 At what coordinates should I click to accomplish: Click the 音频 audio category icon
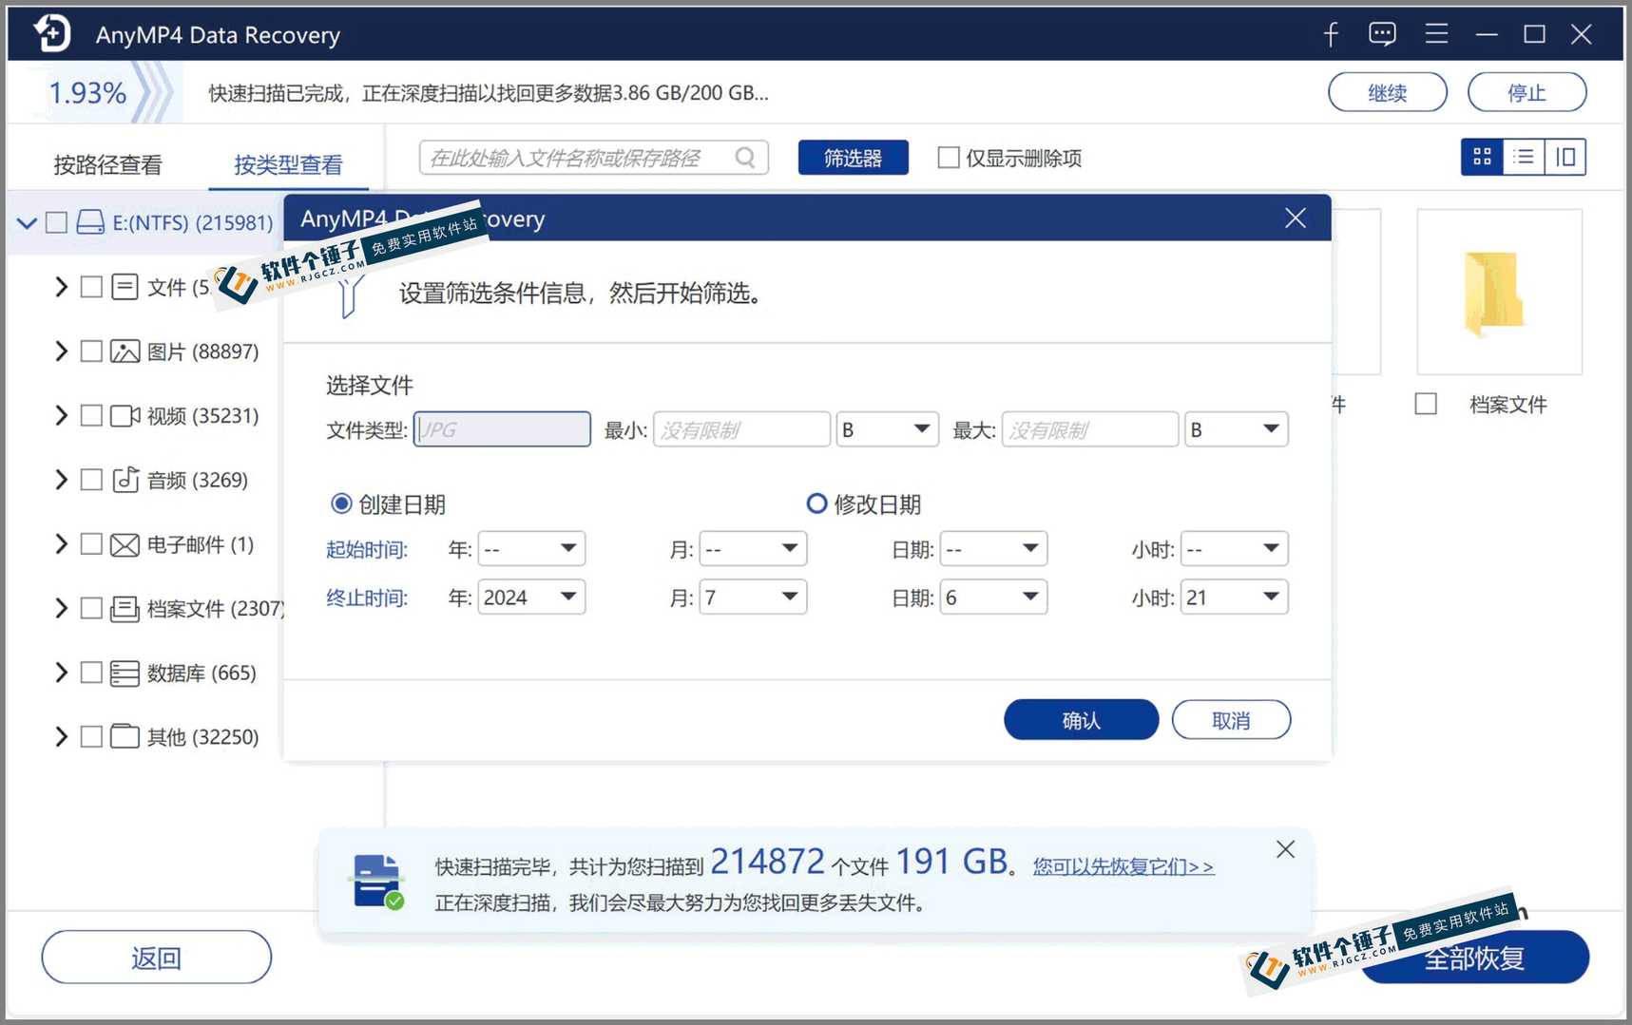pyautogui.click(x=124, y=480)
